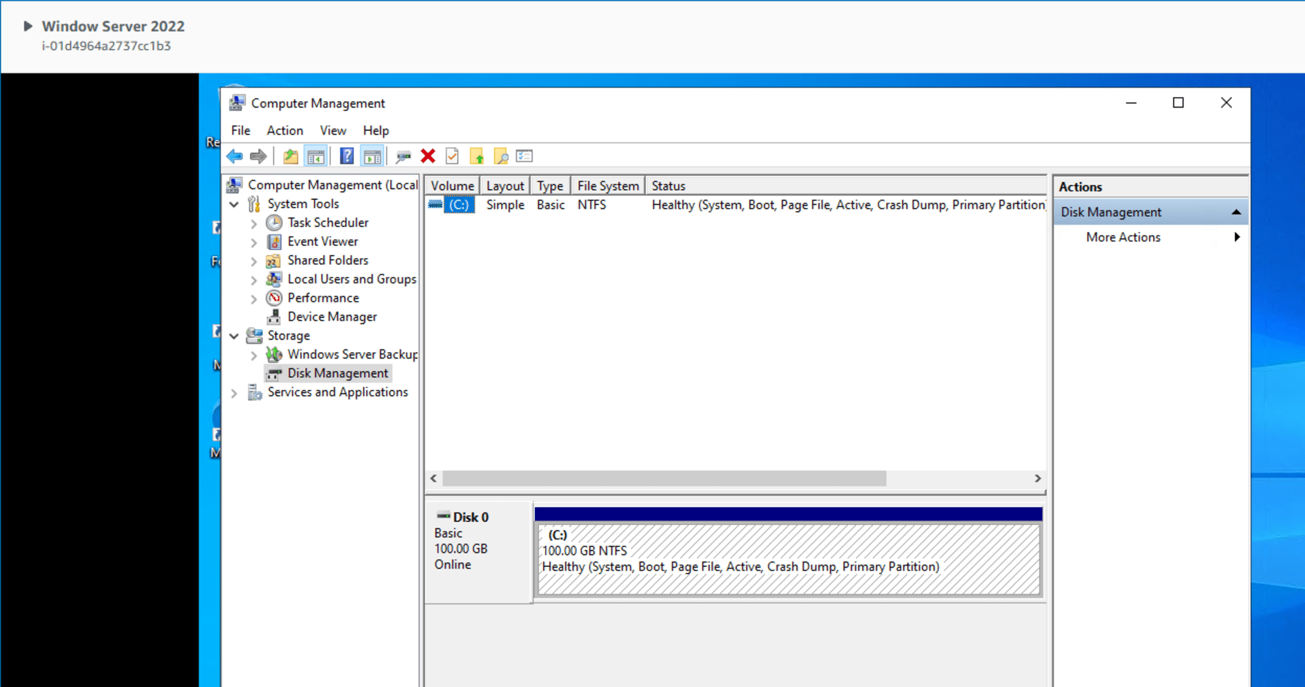Viewport: 1305px width, 687px height.
Task: Click the Performance gauge icon
Action: 274,298
